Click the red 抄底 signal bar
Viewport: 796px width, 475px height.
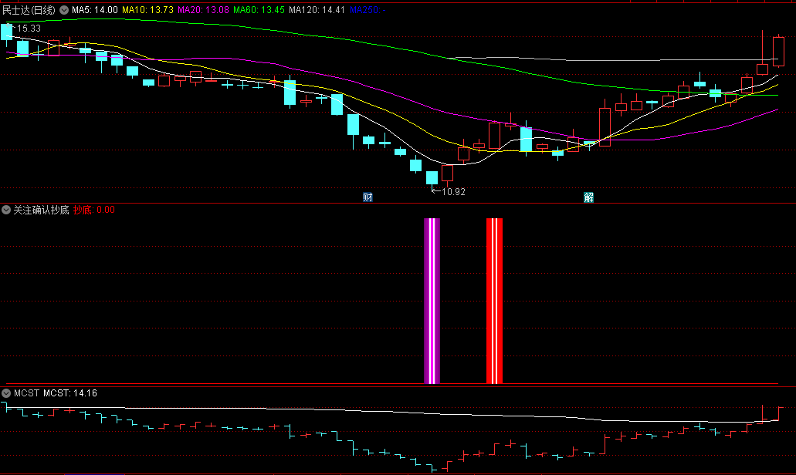point(494,301)
